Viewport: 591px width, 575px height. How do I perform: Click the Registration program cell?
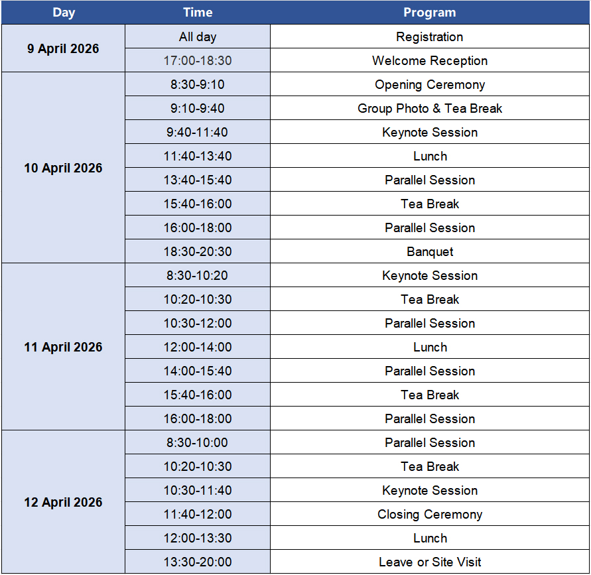point(430,36)
